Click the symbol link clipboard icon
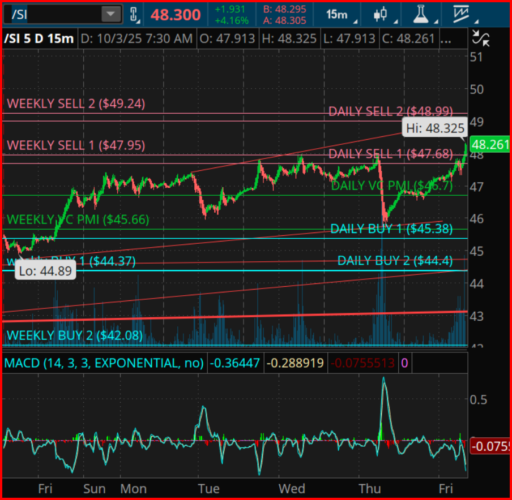The width and height of the screenshot is (512, 500). 134,15
